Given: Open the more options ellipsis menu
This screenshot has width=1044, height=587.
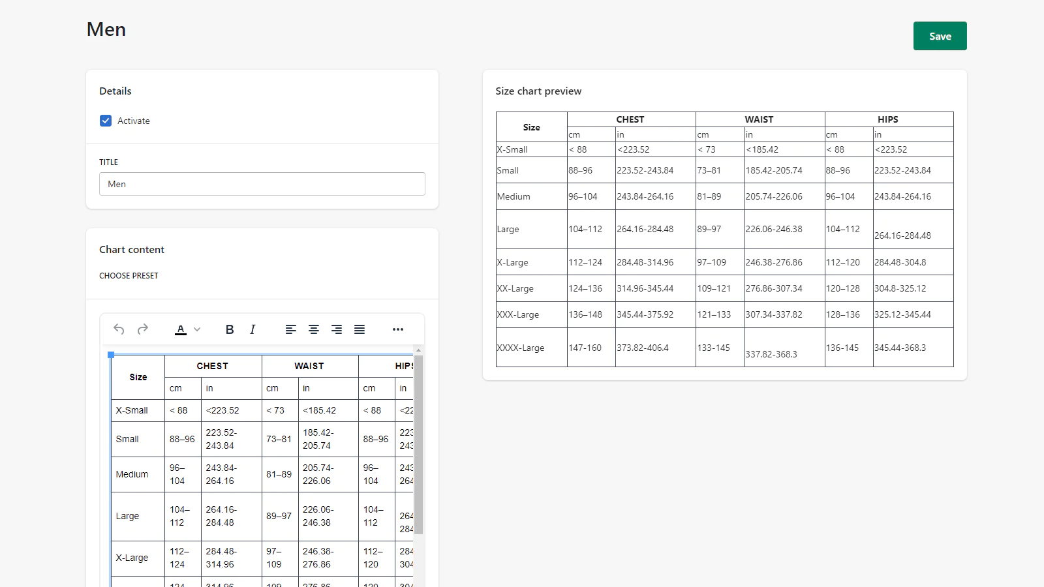Looking at the screenshot, I should 398,329.
